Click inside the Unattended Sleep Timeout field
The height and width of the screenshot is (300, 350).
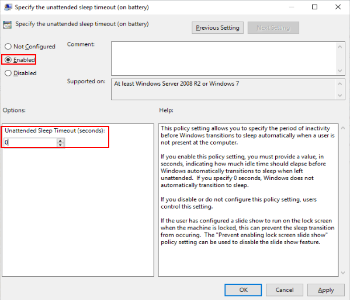point(30,143)
